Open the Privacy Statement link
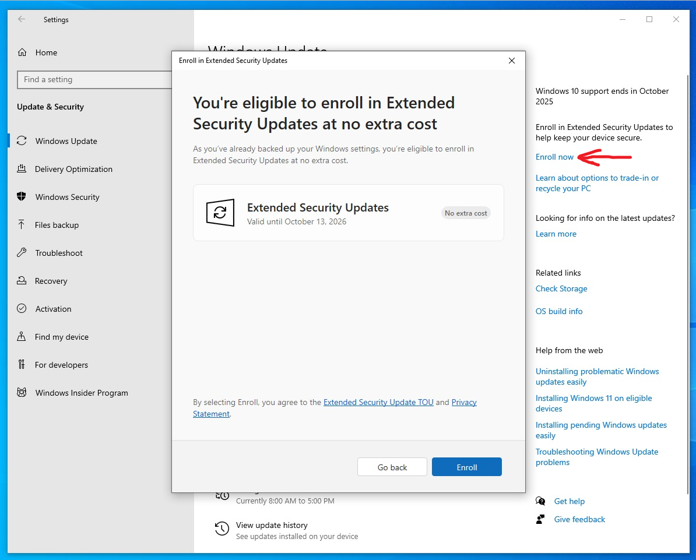 coord(464,402)
